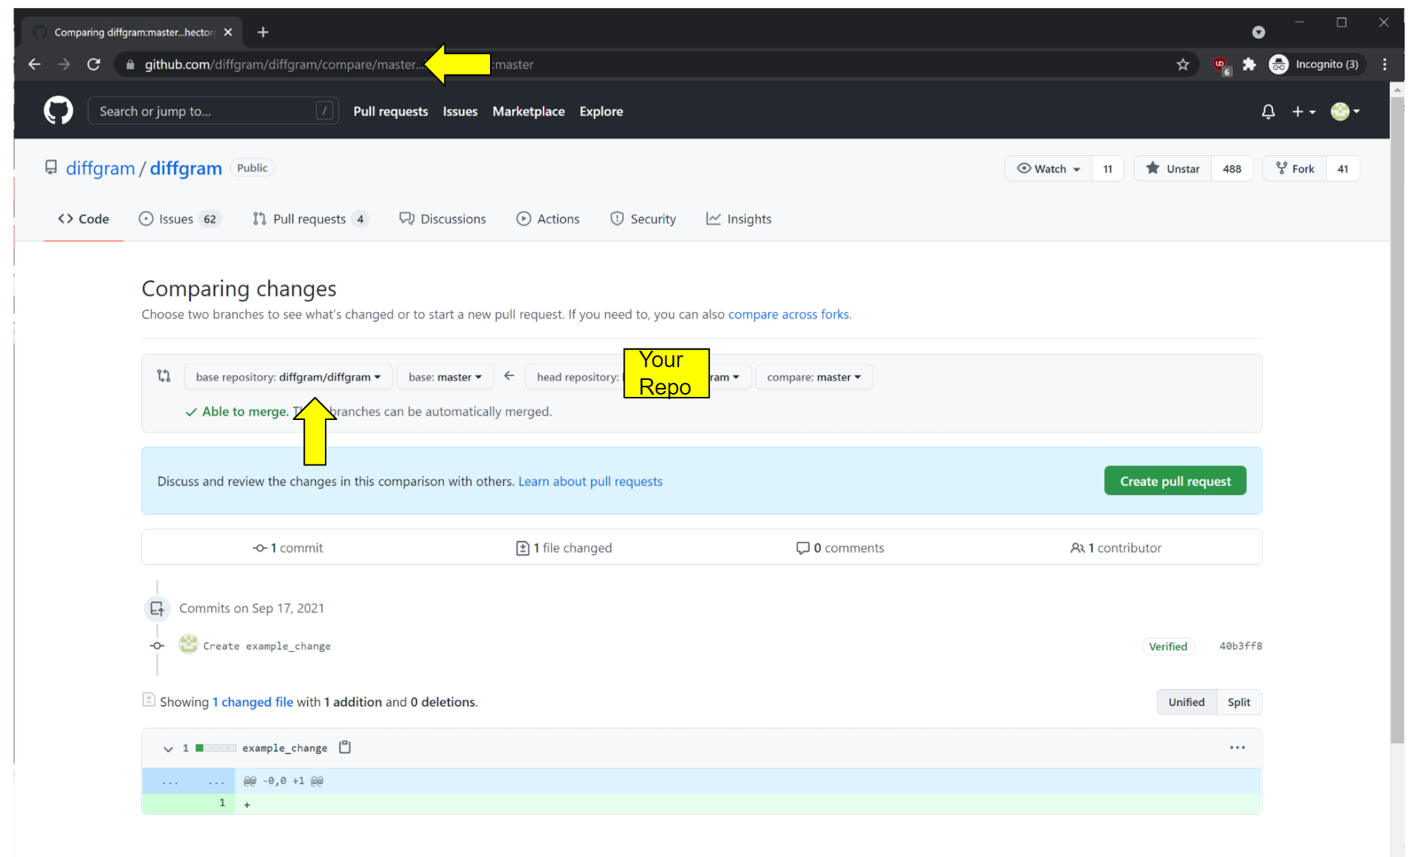Go to the 1 contributor section

[x=1115, y=548]
